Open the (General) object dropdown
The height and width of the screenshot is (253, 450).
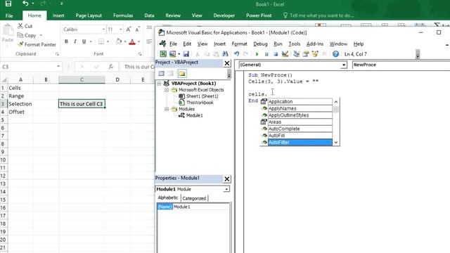tap(344, 65)
